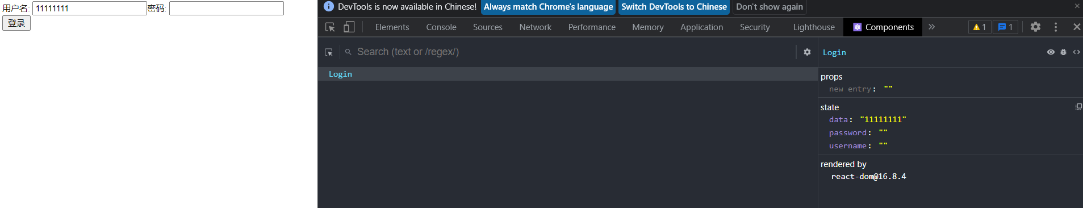Click the messages count badge

coord(1005,27)
